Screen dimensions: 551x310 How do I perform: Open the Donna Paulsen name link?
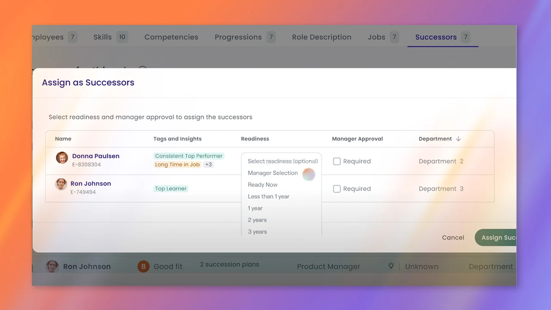96,156
